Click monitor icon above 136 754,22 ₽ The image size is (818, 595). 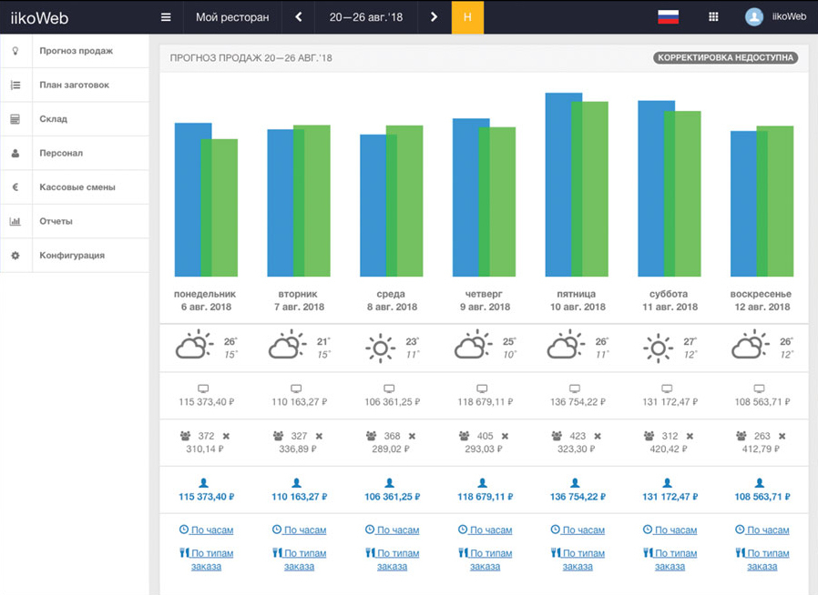[575, 388]
